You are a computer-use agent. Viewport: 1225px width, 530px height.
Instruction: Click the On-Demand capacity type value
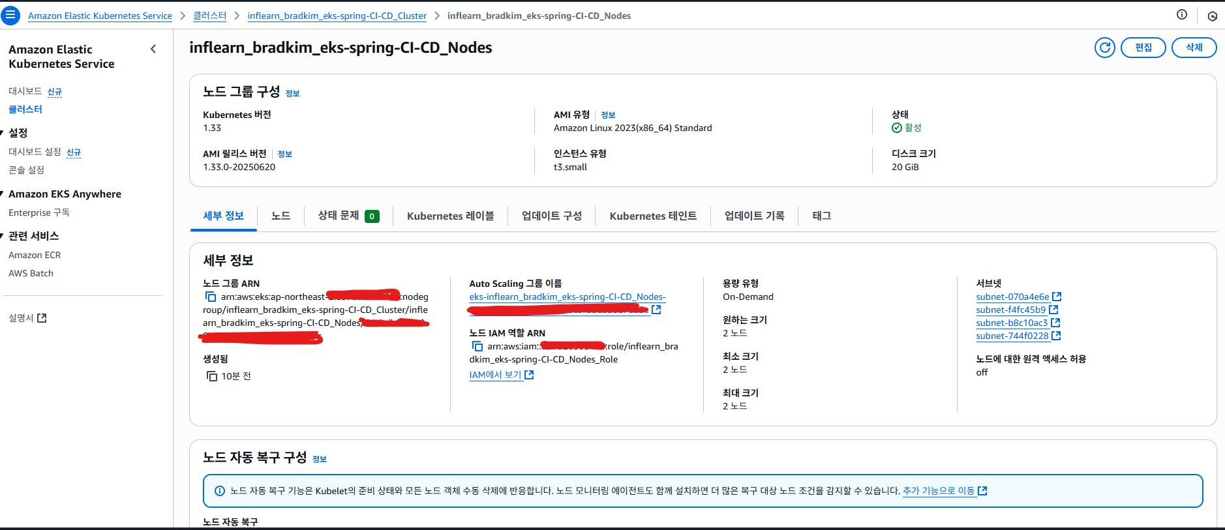(748, 297)
